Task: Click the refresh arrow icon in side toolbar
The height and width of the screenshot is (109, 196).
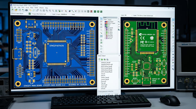Action: pyautogui.click(x=101, y=46)
